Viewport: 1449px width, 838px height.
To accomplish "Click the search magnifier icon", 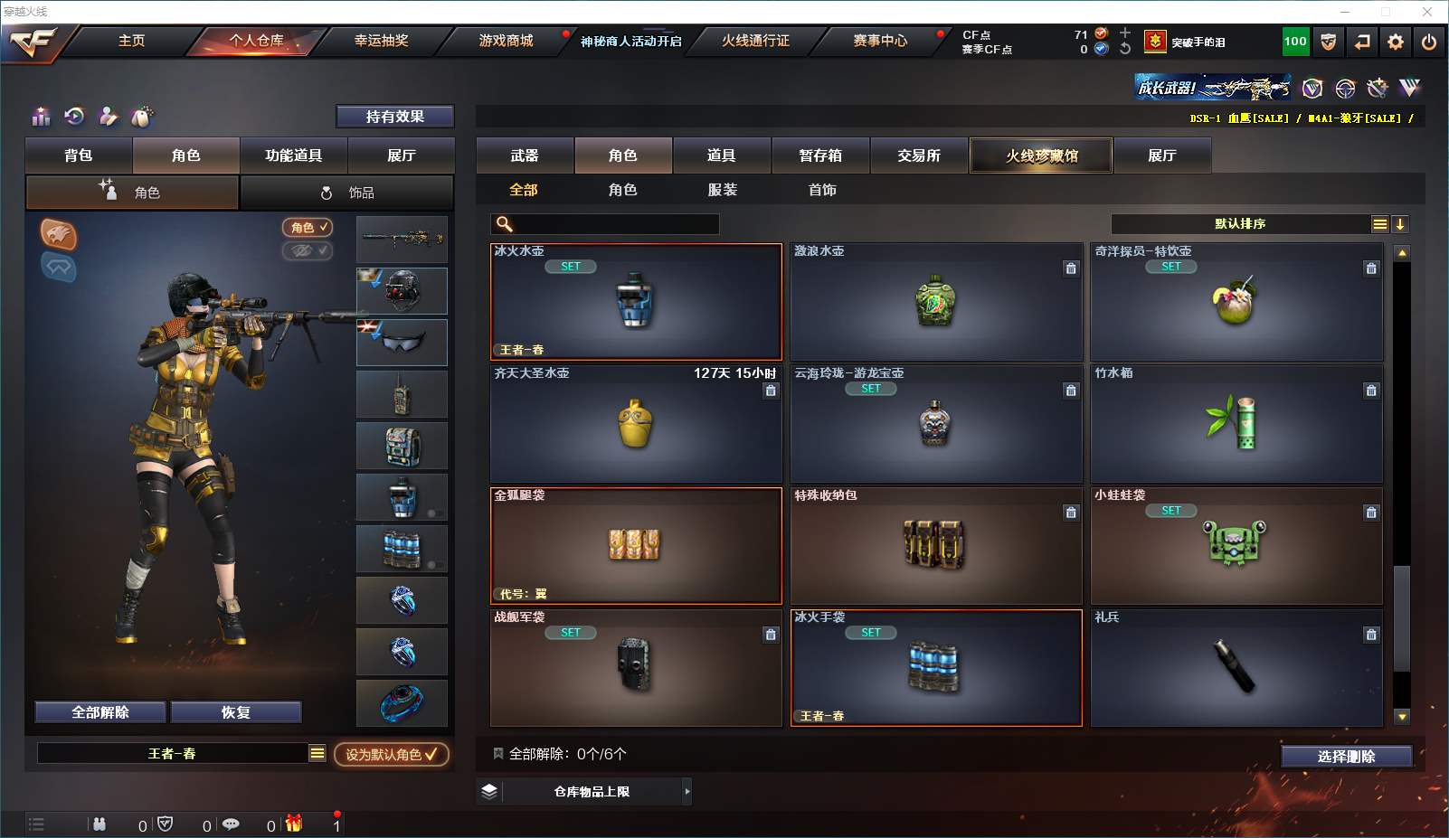I will [x=505, y=224].
